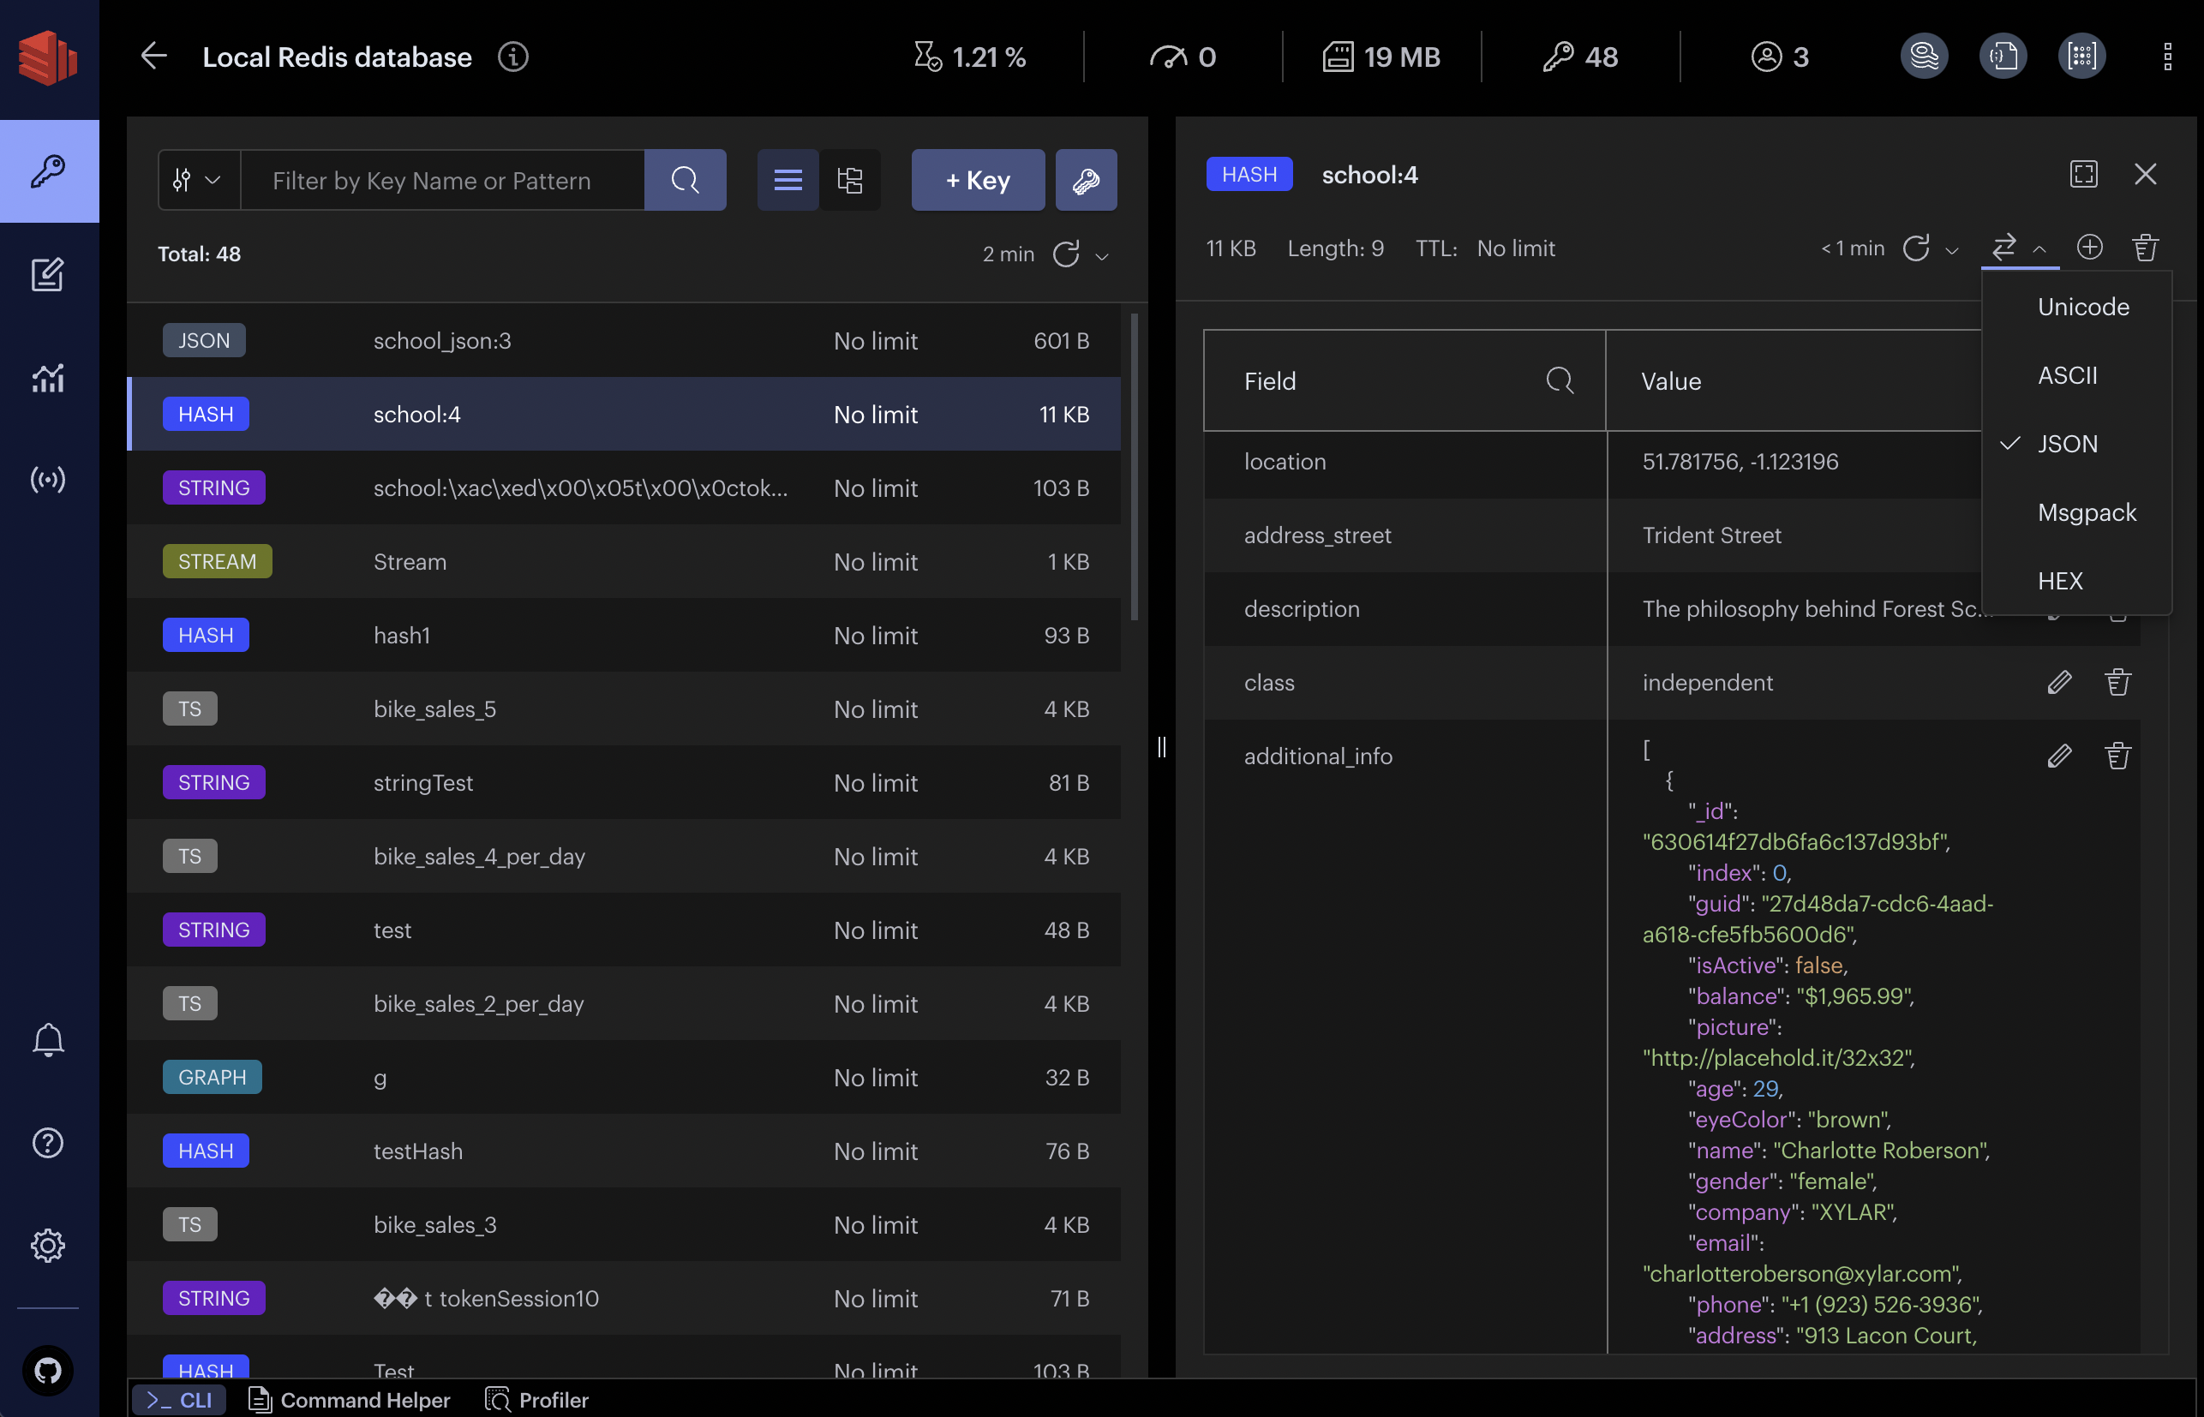Switch to tree view of keys

pyautogui.click(x=849, y=181)
